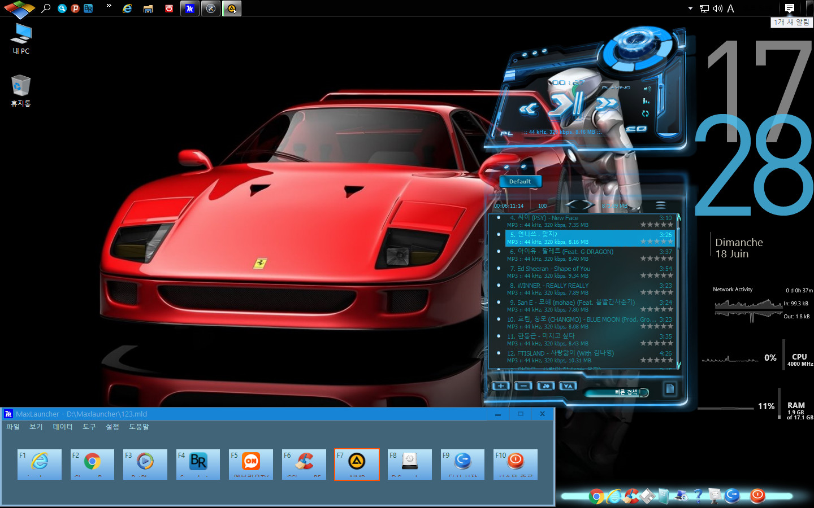Image resolution: width=814 pixels, height=508 pixels.
Task: Open the media player in F3 slot
Action: (145, 464)
